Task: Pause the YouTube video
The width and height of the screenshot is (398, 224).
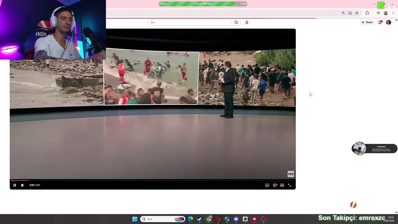Action: 15,185
